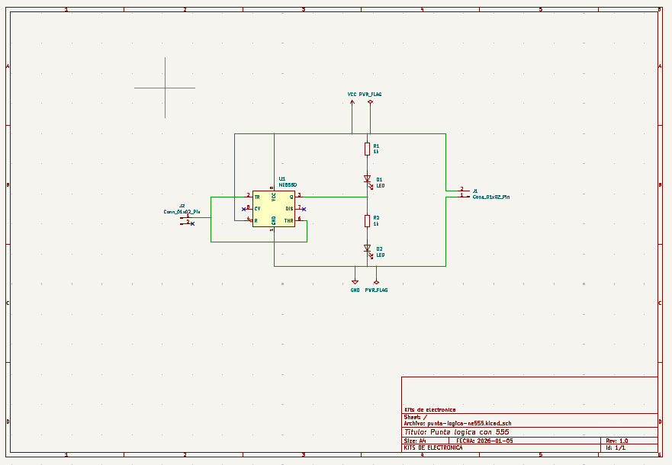The height and width of the screenshot is (465, 672).
Task: Click the Conn_01x02_Pin label beside J1
Action: click(x=491, y=197)
